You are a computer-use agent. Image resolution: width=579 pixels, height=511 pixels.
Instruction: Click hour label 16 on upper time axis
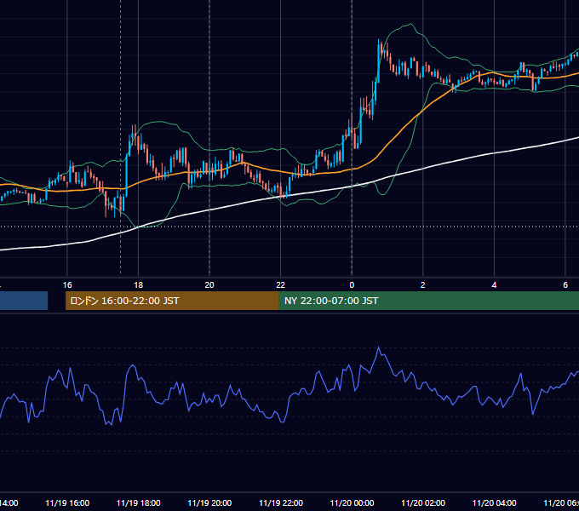tap(67, 284)
